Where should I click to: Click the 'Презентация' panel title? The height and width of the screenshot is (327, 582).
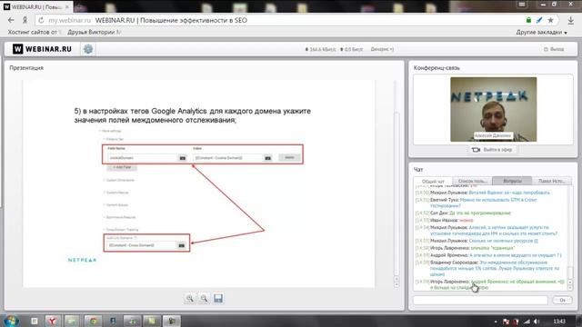pyautogui.click(x=26, y=68)
